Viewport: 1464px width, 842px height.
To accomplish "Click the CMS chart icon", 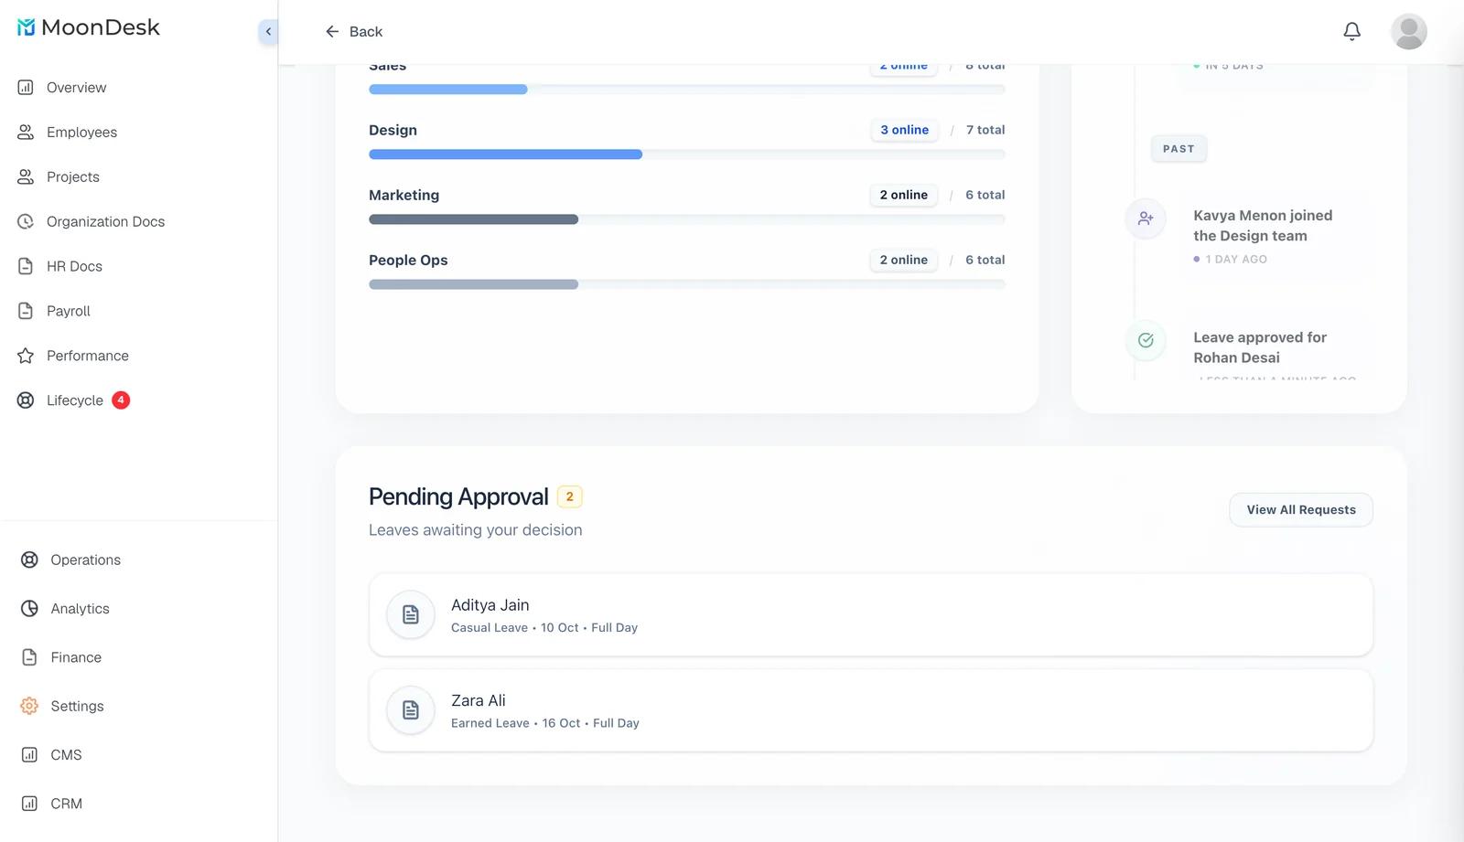I will click(29, 755).
